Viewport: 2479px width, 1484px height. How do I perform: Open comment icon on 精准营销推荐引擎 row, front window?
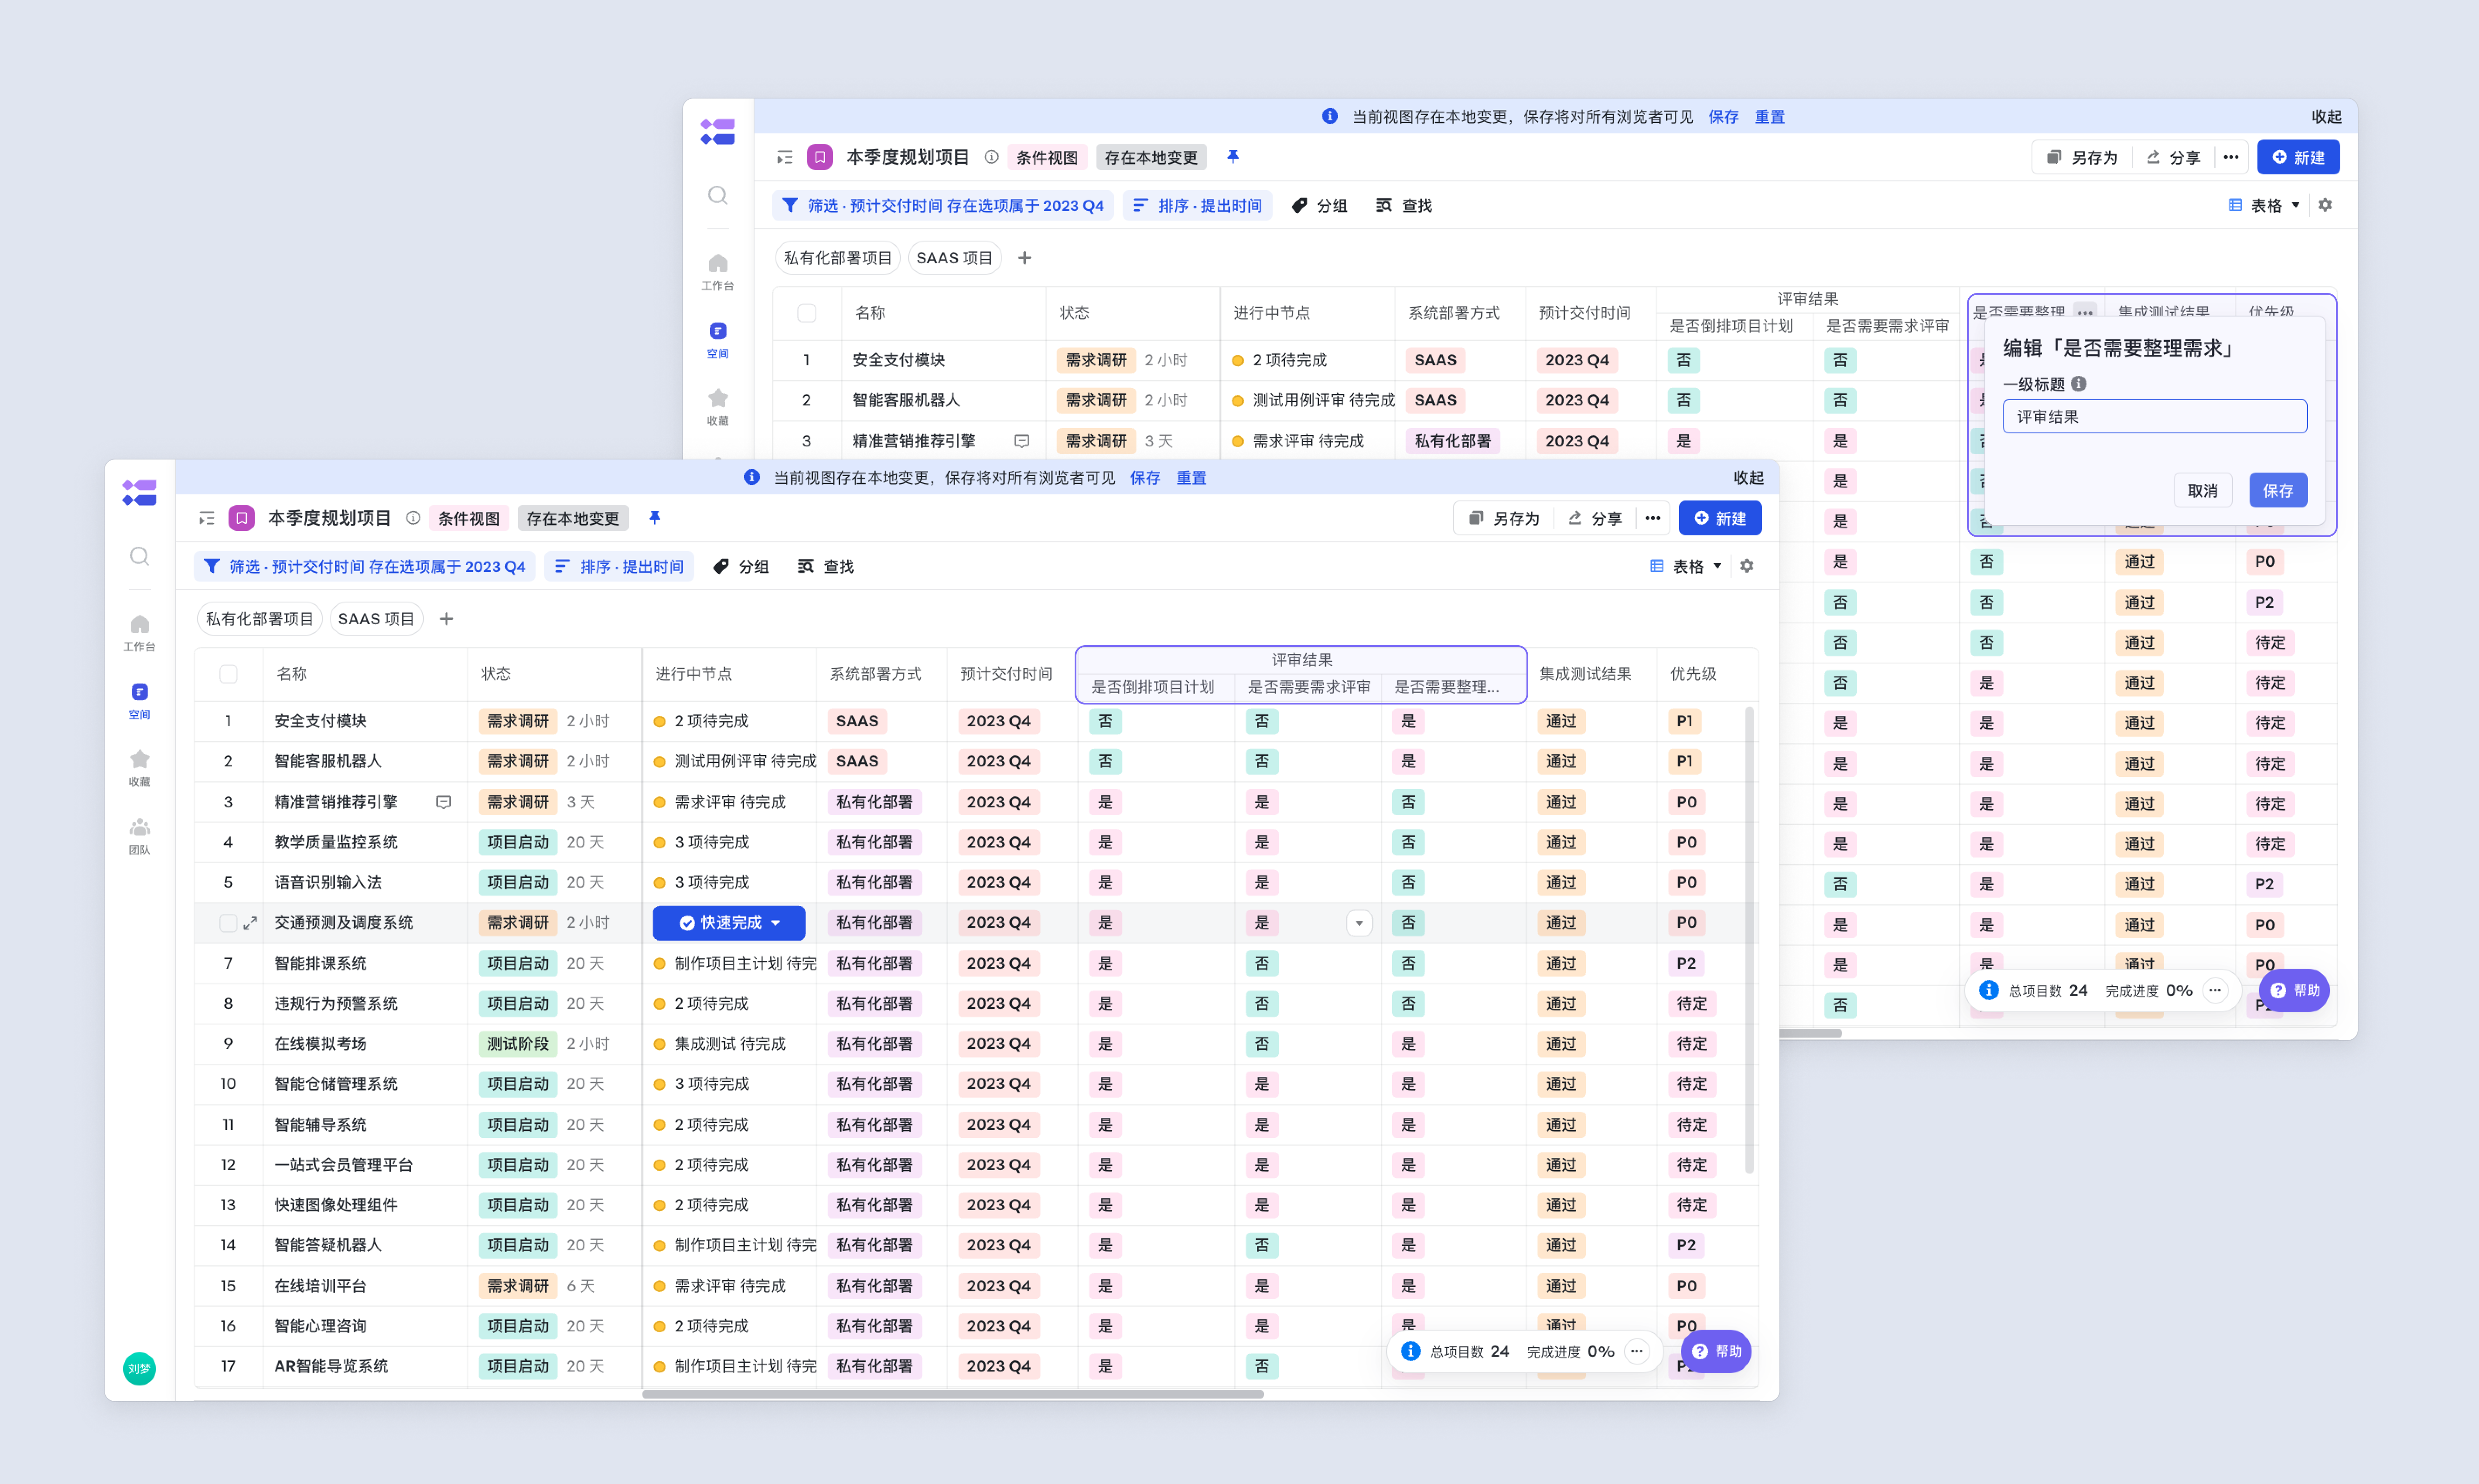pos(443,802)
